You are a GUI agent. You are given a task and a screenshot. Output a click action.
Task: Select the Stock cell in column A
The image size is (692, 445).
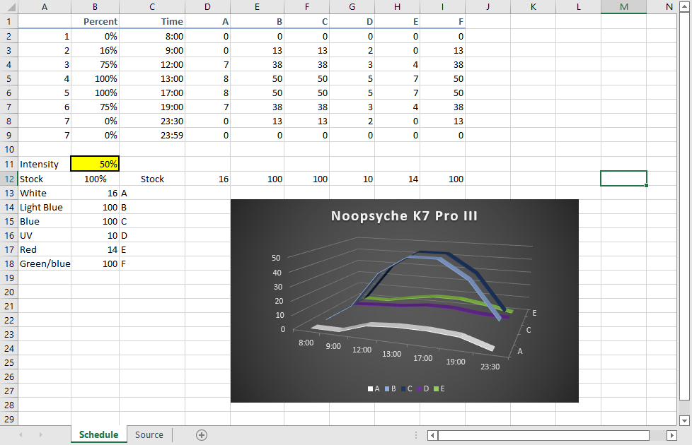[45, 179]
